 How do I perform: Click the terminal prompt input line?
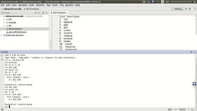point(100,107)
